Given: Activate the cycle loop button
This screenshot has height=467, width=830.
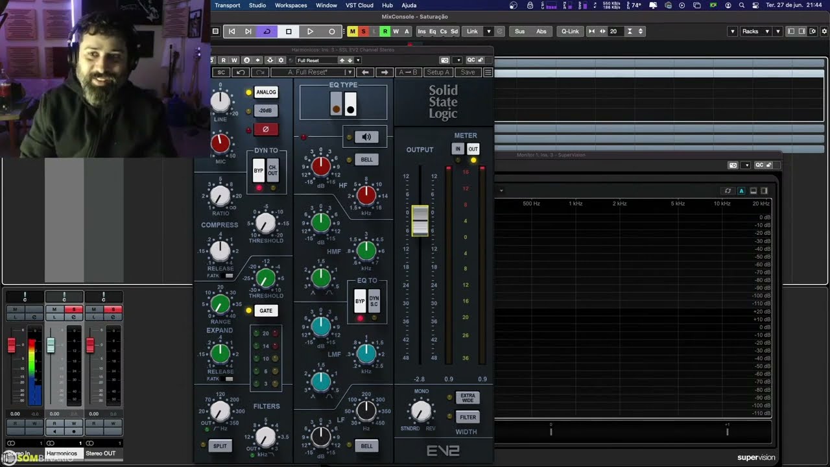Looking at the screenshot, I should click(x=267, y=31).
